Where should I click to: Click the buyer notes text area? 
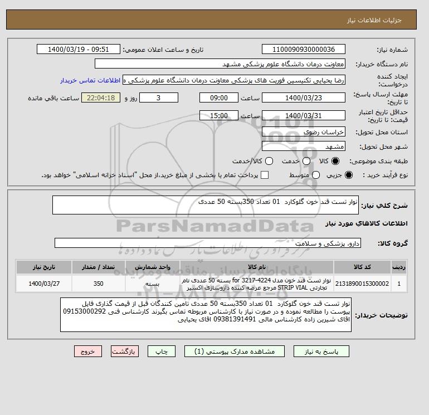(x=206, y=315)
